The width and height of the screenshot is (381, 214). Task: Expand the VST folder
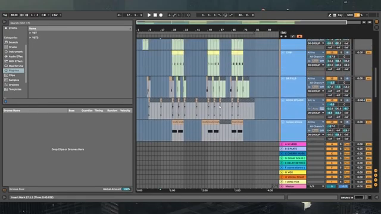coord(30,33)
